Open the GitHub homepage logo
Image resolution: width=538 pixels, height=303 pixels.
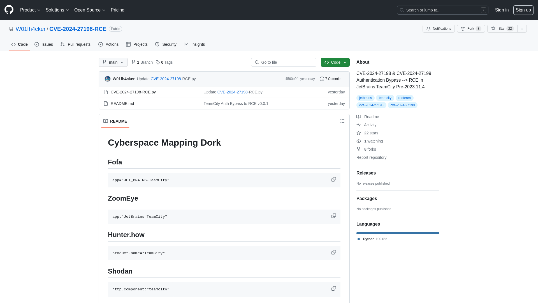pyautogui.click(x=9, y=10)
